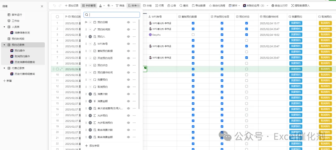Click the redo arrow in the toolbar
The width and height of the screenshot is (336, 150).
pyautogui.click(x=60, y=6)
